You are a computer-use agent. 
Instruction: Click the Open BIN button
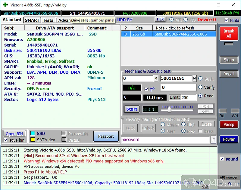(14, 134)
